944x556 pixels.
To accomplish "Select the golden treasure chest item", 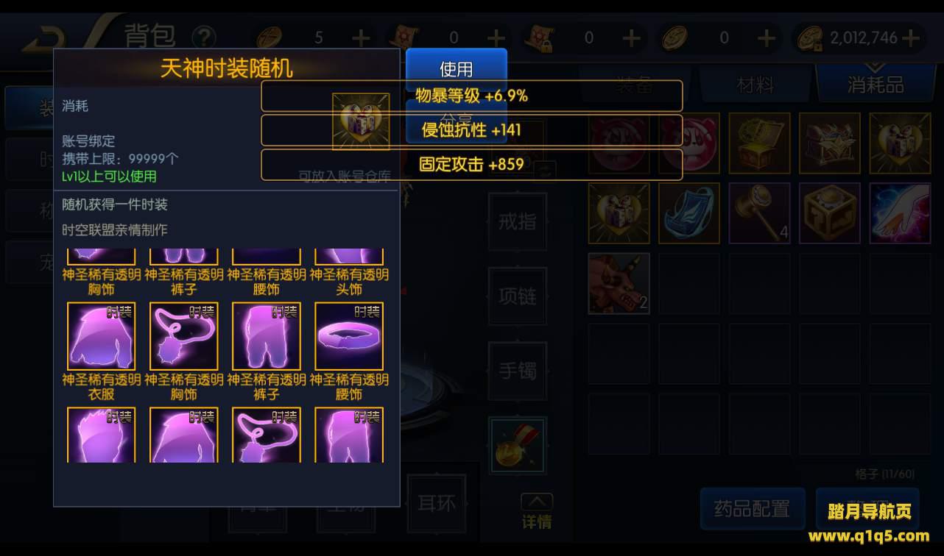I will tap(759, 143).
